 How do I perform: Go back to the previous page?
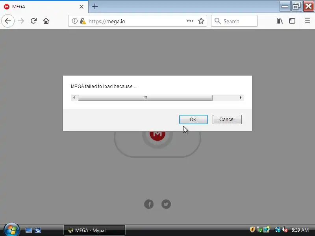(x=8, y=21)
